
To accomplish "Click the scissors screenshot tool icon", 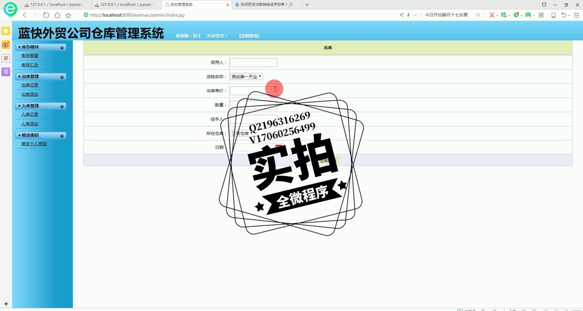I will (492, 15).
